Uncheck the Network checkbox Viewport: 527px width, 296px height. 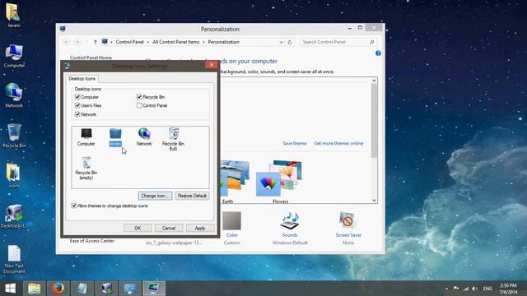tap(77, 114)
